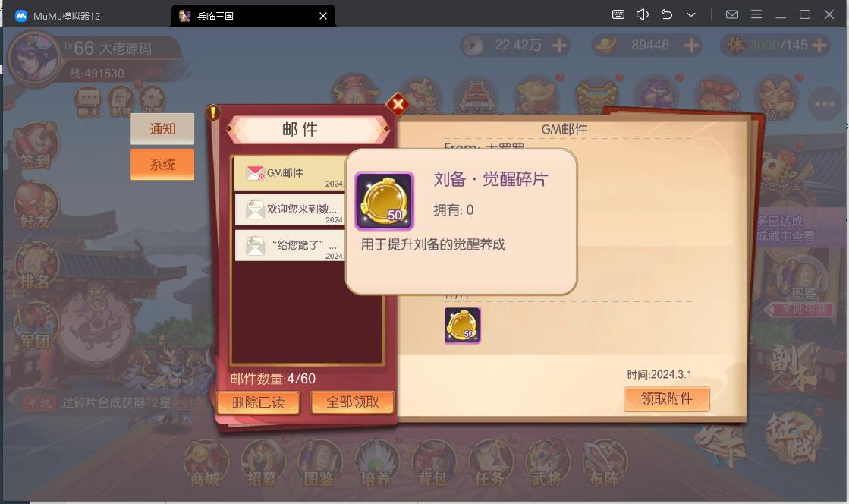Close the mail panel with red X
849x504 pixels.
click(x=398, y=104)
